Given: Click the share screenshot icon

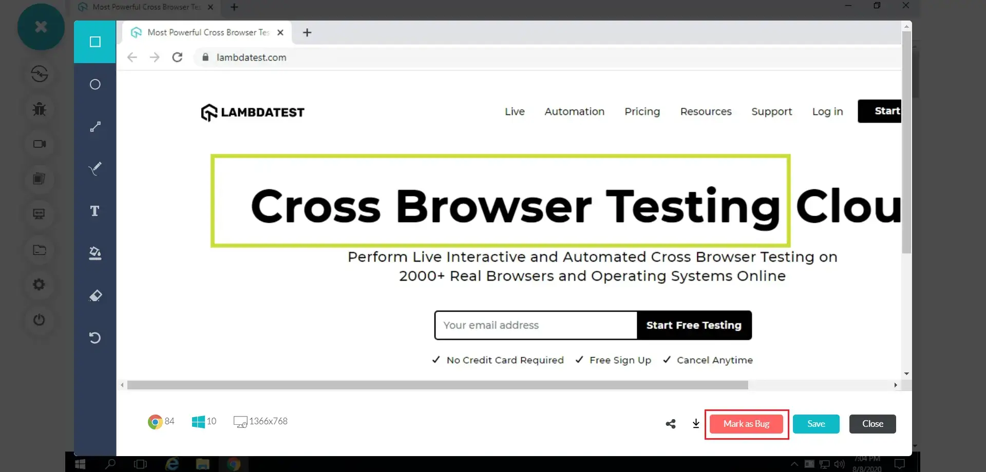Looking at the screenshot, I should [x=670, y=424].
